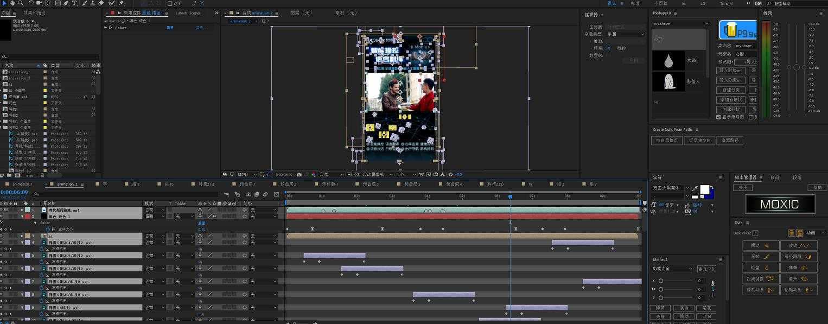This screenshot has width=828, height=324.
Task: Switch to the Lumetri Scopes tab
Action: point(188,12)
